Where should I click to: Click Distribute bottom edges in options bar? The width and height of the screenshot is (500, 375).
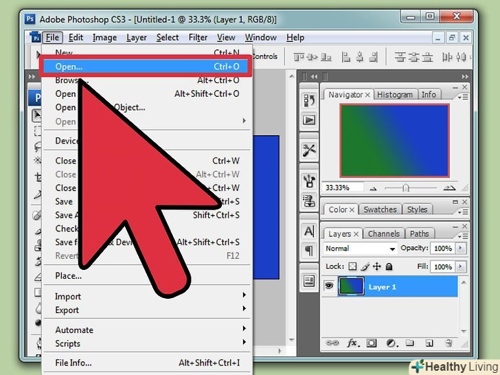[428, 57]
